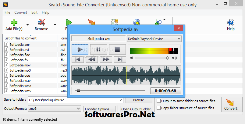The image size is (245, 124).
Task: Maximize the Switch Sound File Converter window
Action: click(225, 3)
